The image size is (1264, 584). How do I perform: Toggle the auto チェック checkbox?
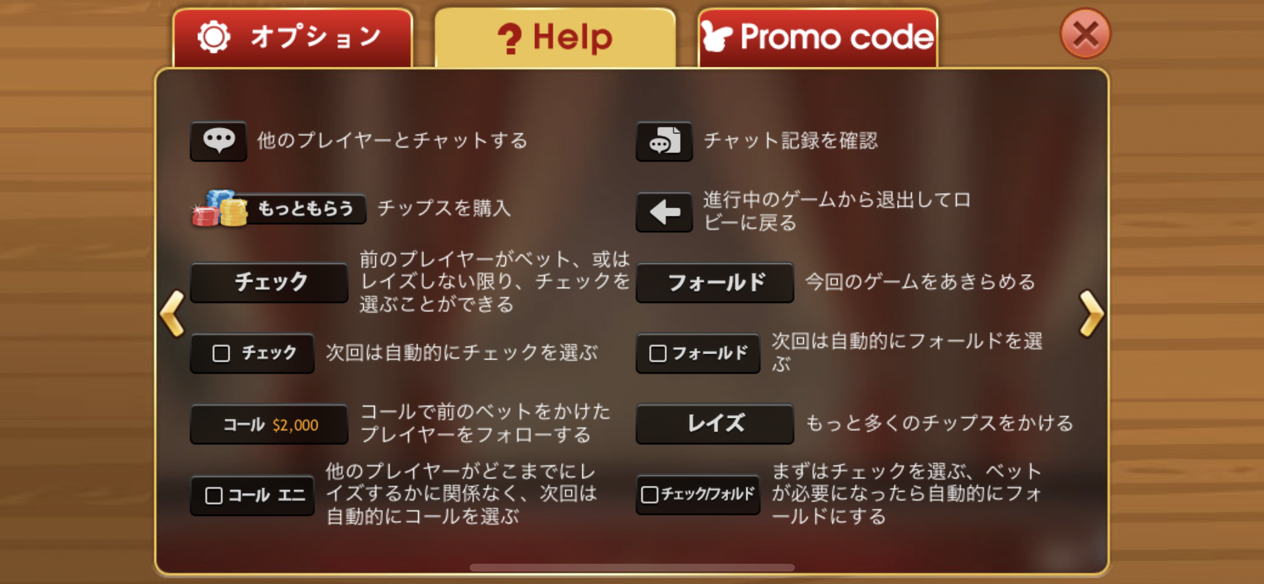coord(221,354)
